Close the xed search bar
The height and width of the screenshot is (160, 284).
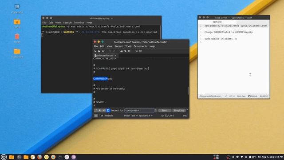187,109
